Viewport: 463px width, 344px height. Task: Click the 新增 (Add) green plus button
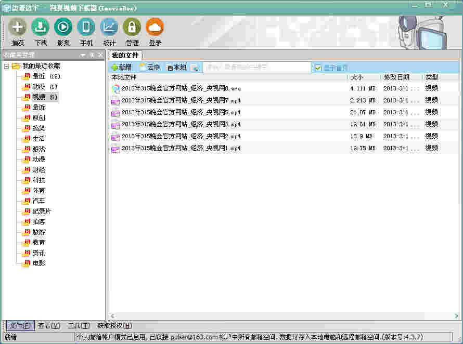coord(121,68)
